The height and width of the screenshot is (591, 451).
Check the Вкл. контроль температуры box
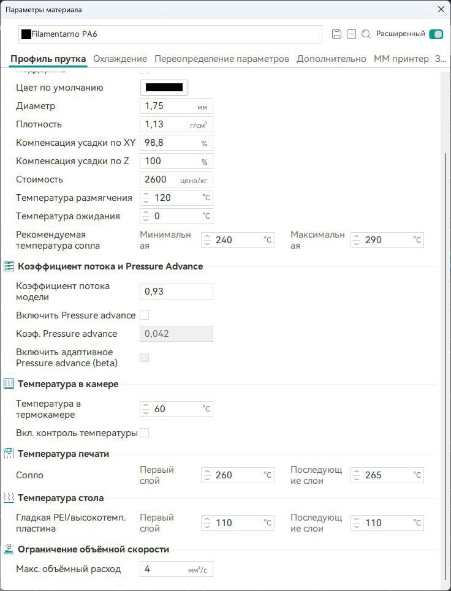[x=145, y=433]
